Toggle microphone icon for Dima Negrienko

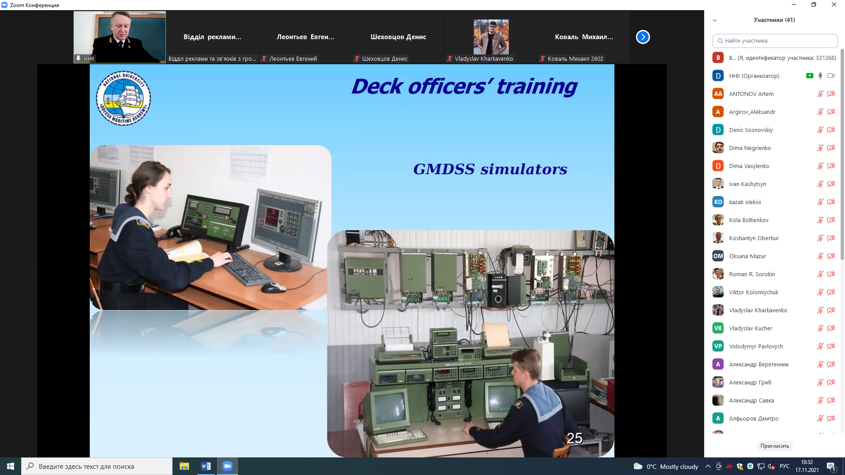(x=820, y=148)
